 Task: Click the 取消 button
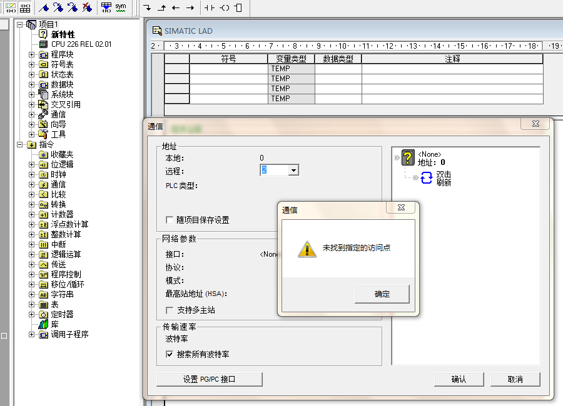515,379
